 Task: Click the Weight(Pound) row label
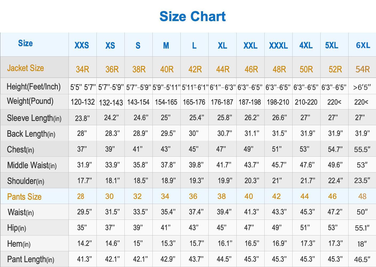[x=30, y=101]
